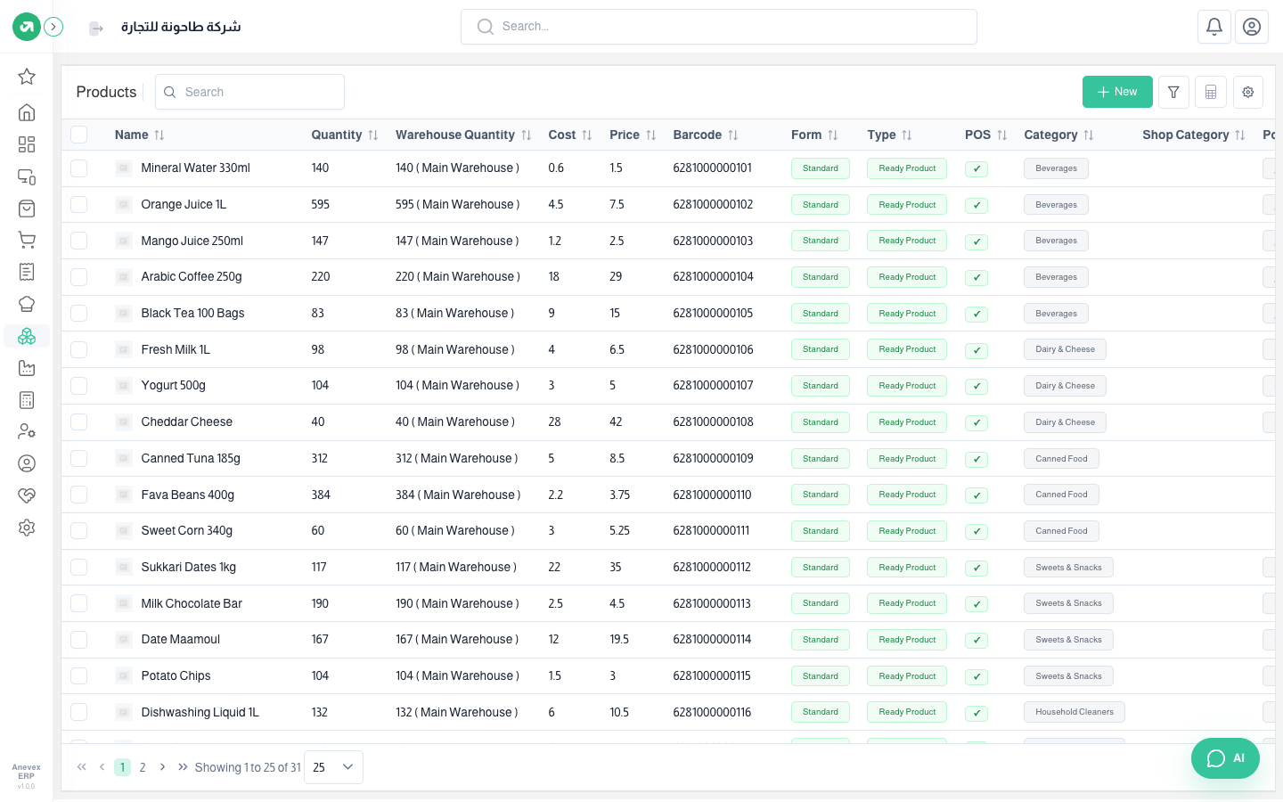Click the filter funnel icon in Products toolbar
The height and width of the screenshot is (802, 1283).
(x=1173, y=92)
